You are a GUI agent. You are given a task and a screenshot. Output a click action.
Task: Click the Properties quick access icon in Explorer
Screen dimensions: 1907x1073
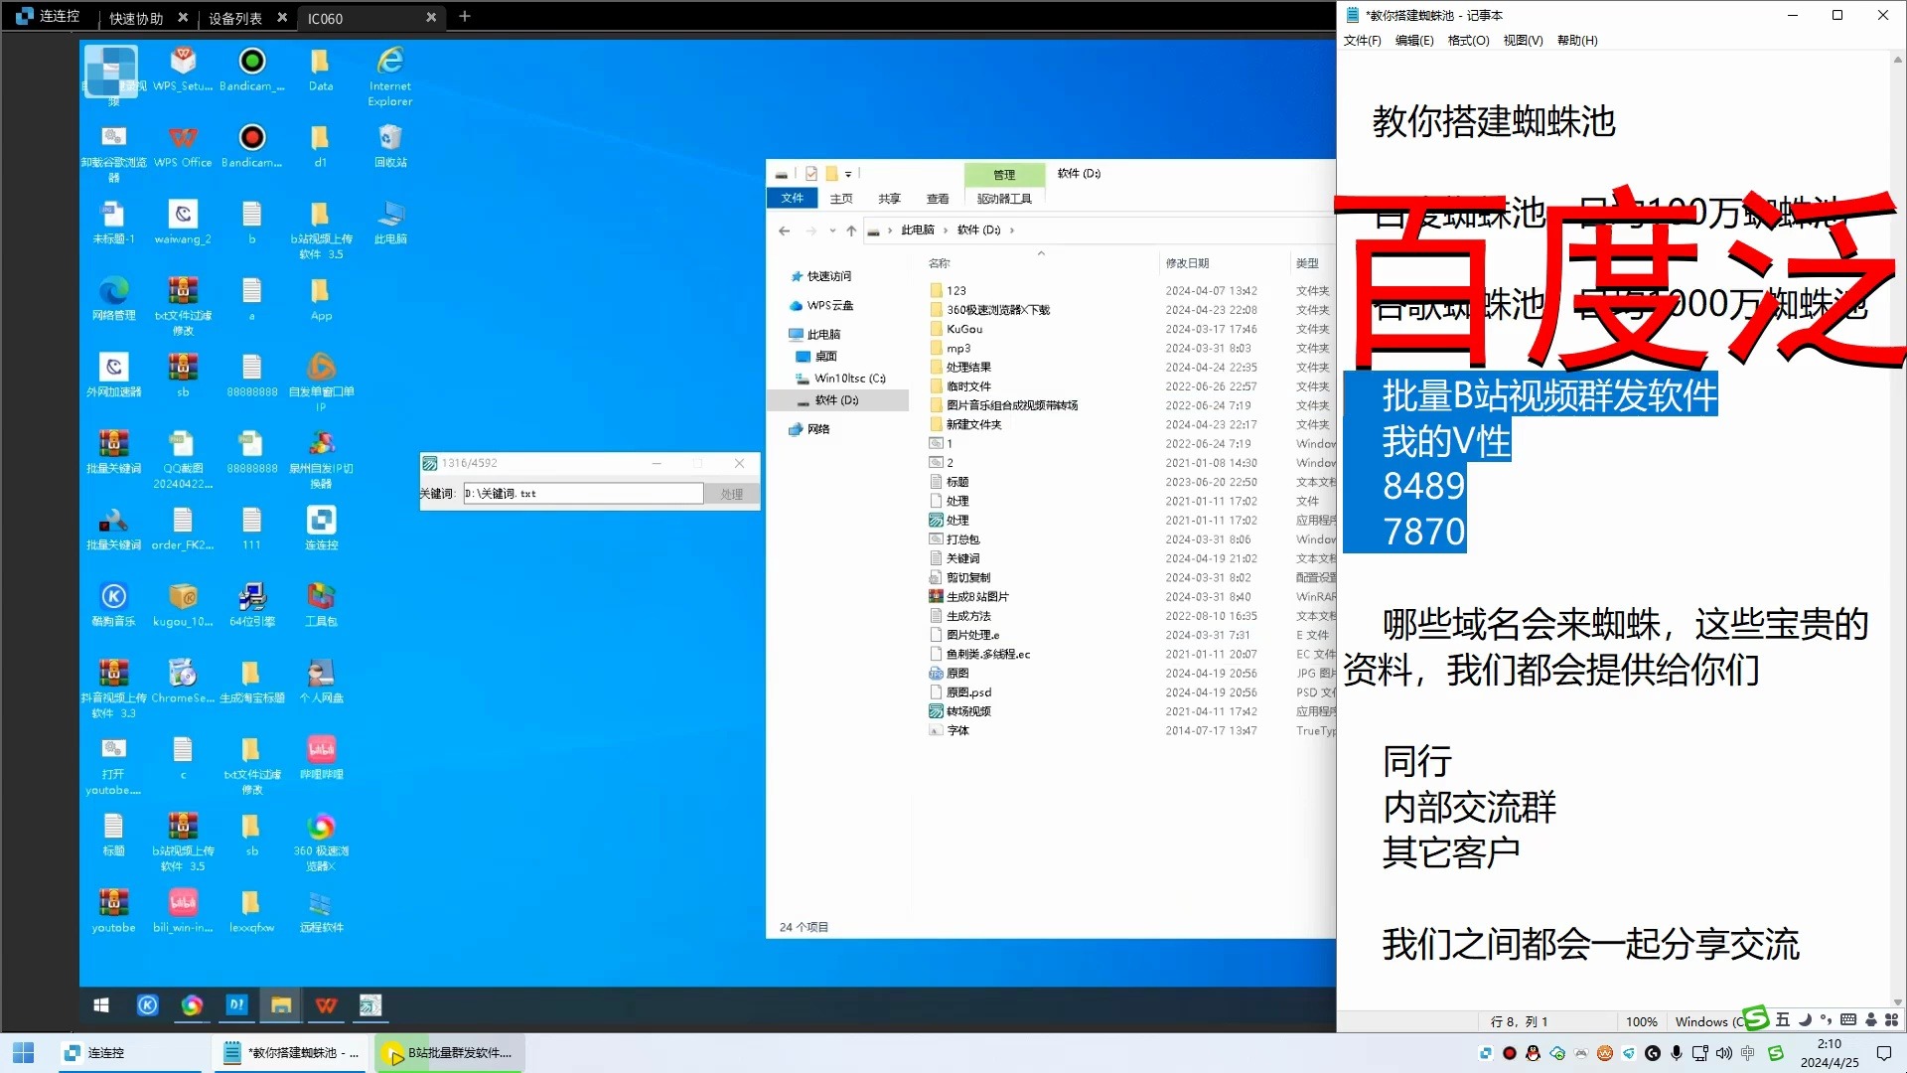pyautogui.click(x=811, y=173)
